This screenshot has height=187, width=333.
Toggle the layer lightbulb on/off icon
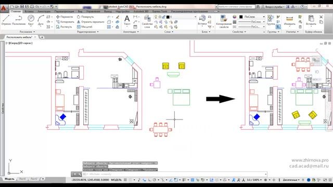click(x=156, y=17)
